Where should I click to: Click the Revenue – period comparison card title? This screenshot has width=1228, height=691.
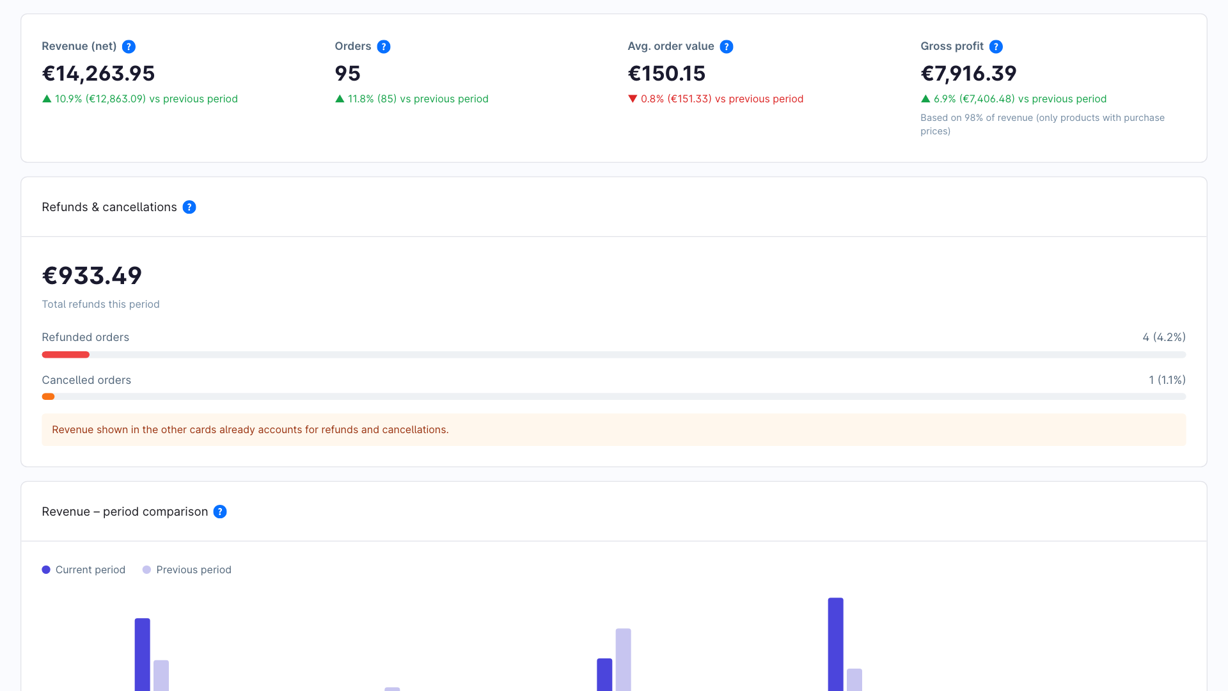[125, 512]
